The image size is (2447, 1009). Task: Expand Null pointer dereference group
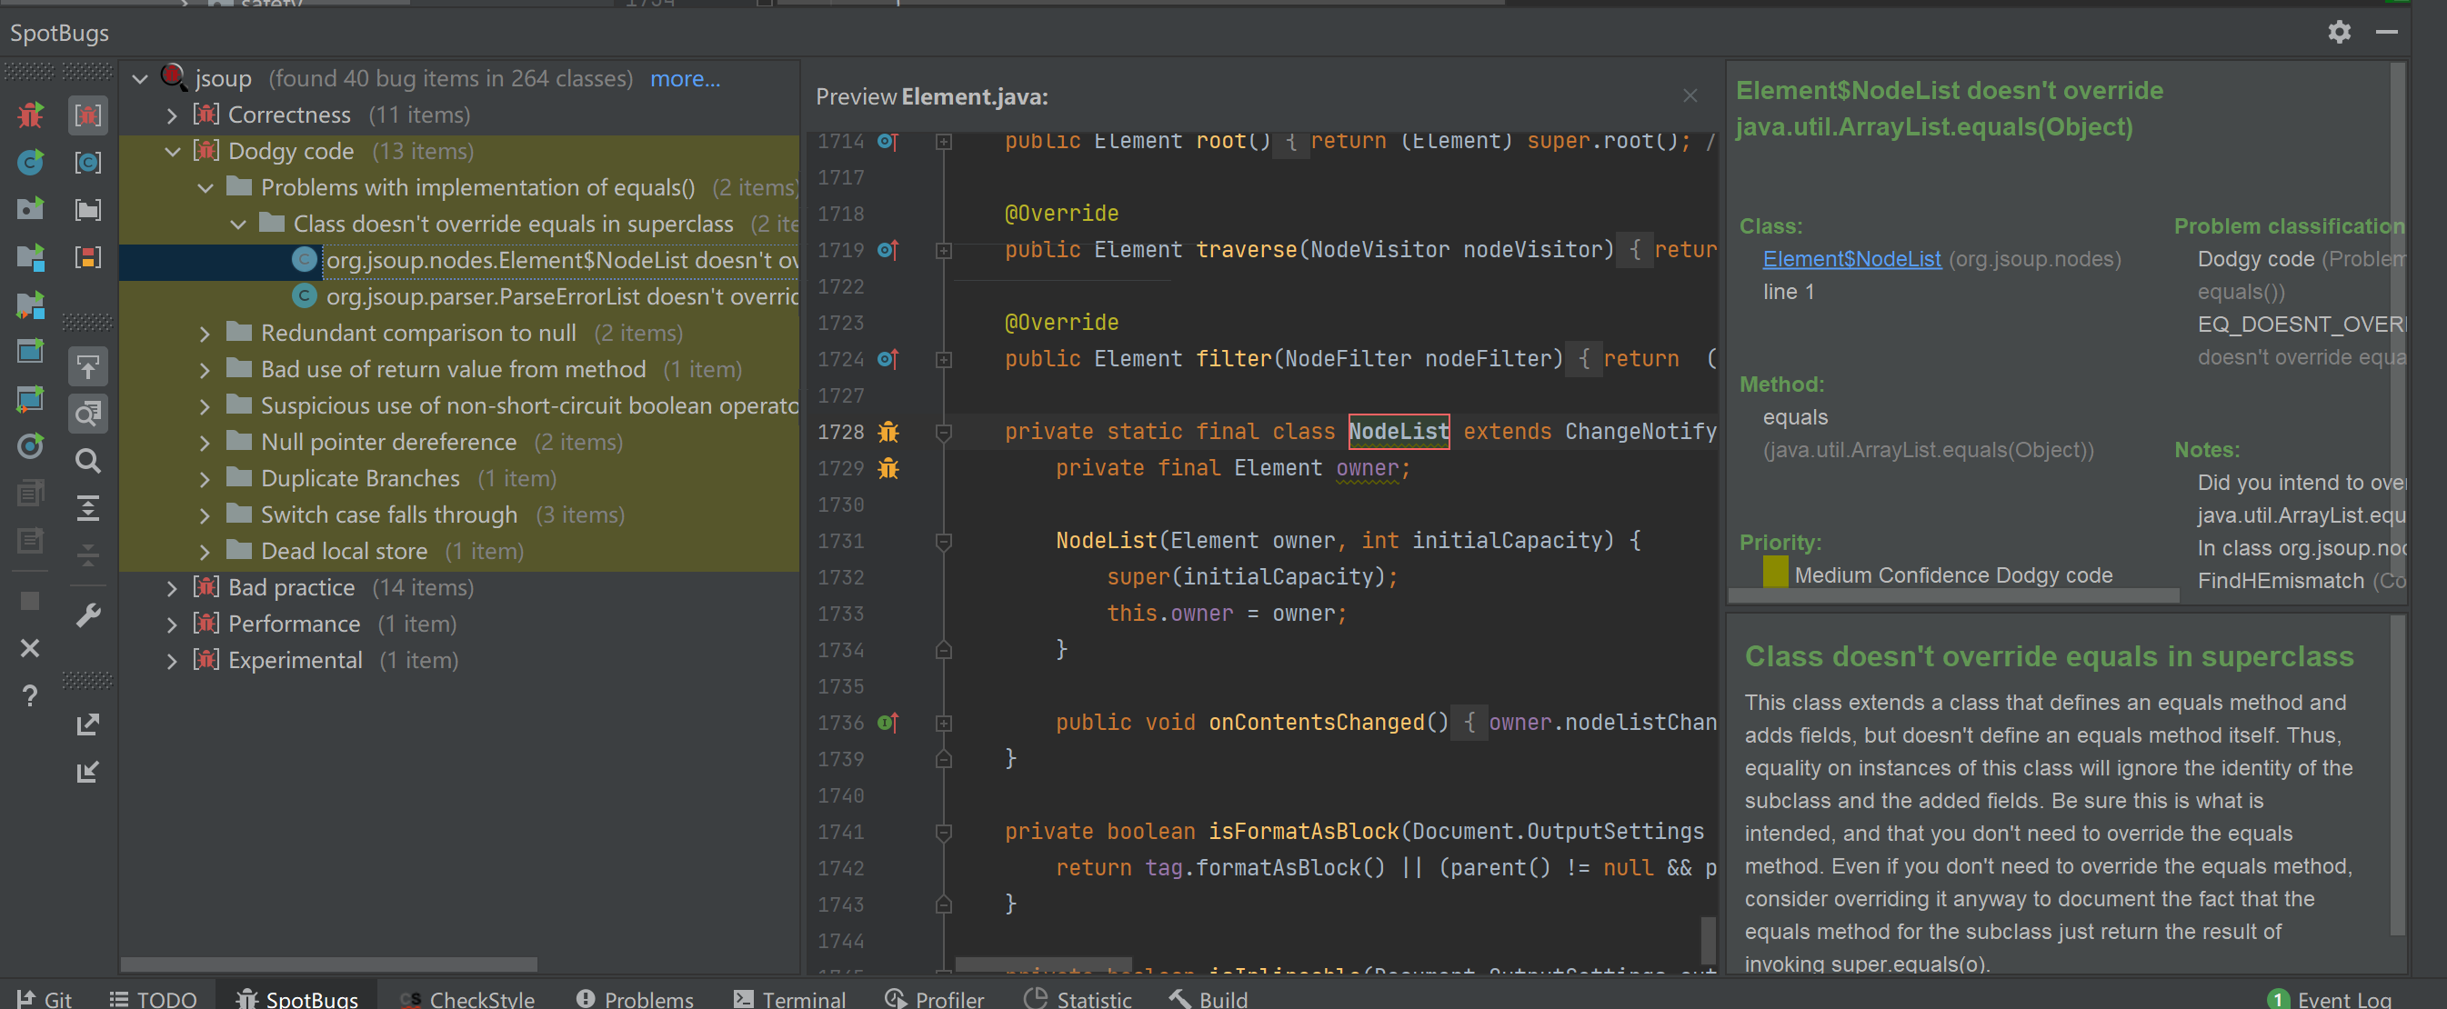pyautogui.click(x=206, y=443)
